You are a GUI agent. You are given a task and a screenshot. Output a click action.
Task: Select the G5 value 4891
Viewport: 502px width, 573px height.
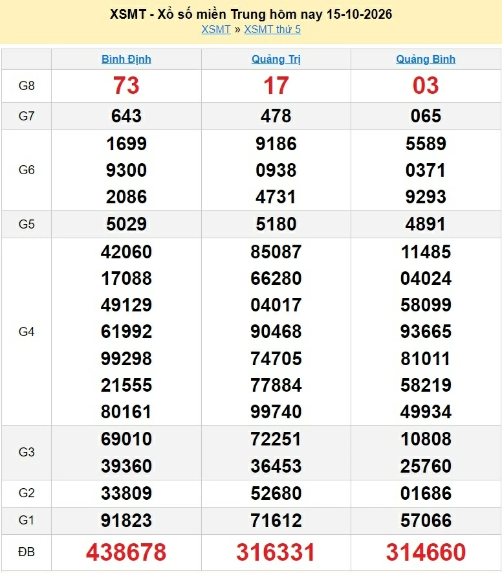[x=426, y=224]
